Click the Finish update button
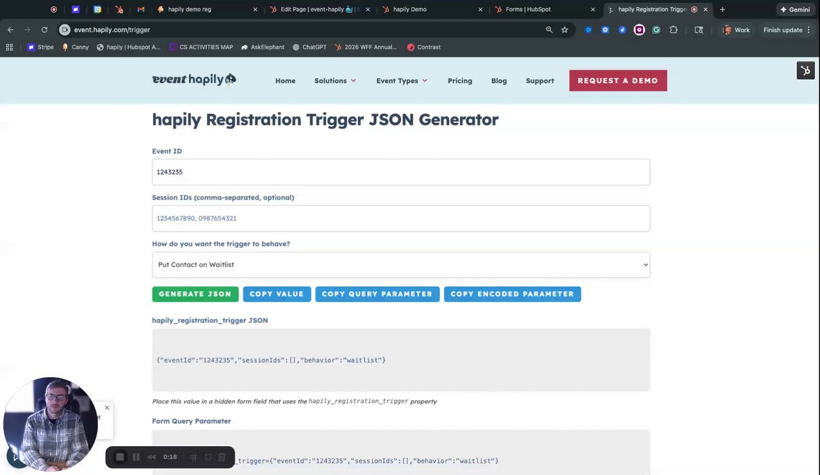 [x=787, y=29]
